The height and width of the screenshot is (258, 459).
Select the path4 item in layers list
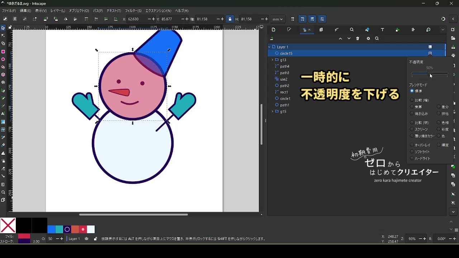tap(285, 66)
